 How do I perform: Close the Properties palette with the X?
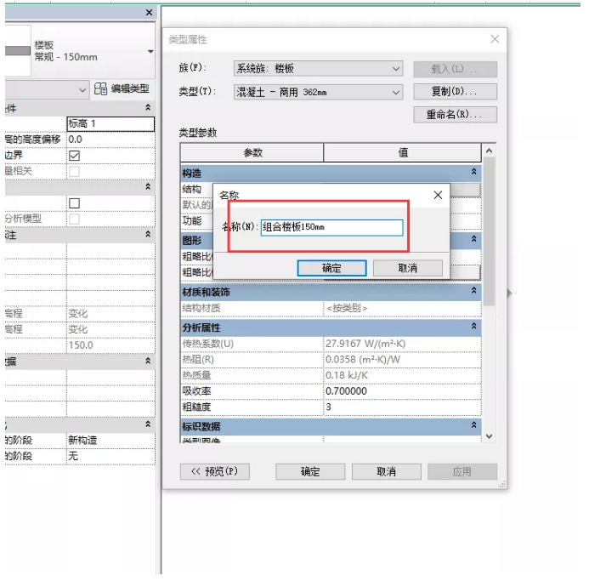click(149, 13)
